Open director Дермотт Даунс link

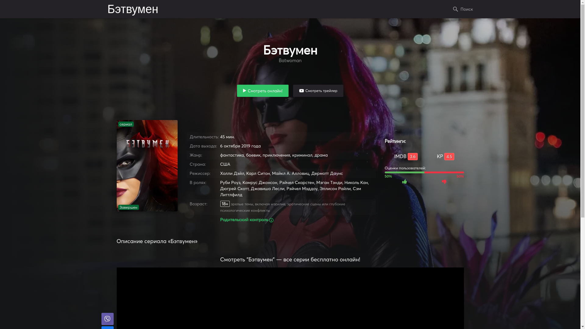tap(327, 173)
